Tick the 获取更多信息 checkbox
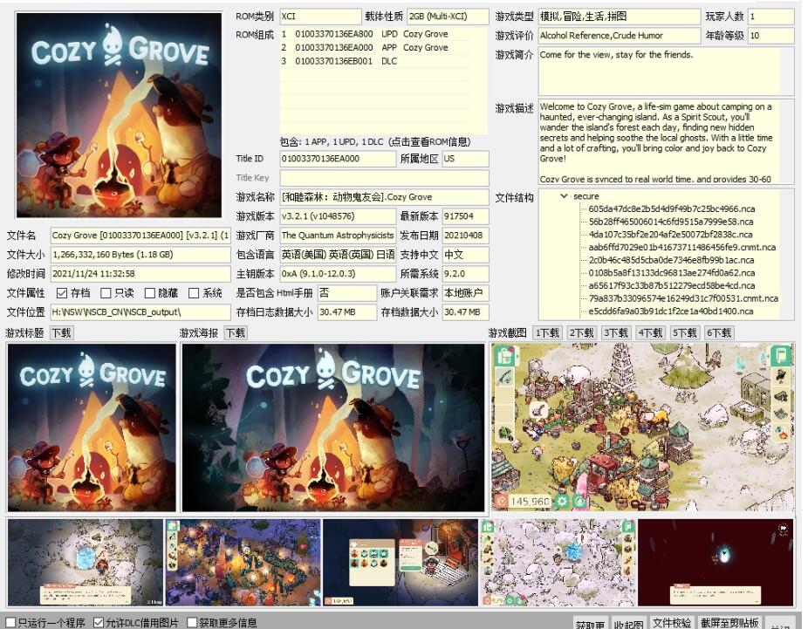The image size is (808, 629). [x=192, y=622]
